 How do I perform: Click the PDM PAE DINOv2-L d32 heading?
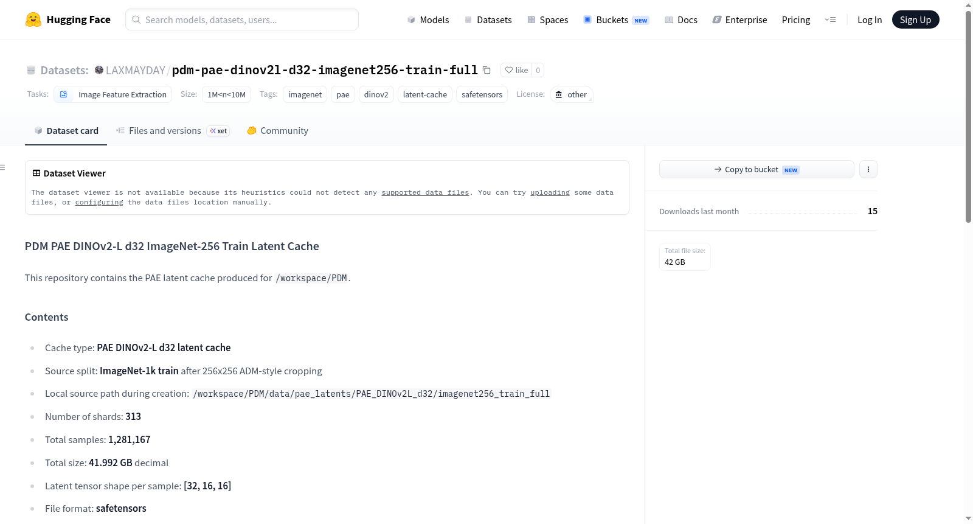pos(171,246)
